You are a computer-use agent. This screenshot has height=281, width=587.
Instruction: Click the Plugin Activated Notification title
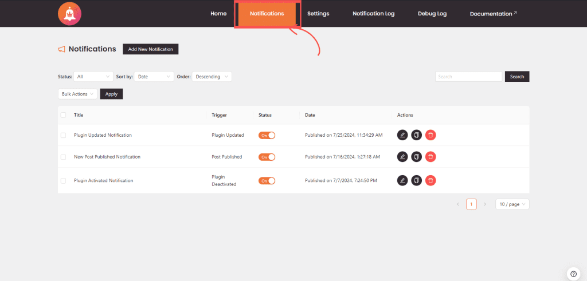pos(104,180)
